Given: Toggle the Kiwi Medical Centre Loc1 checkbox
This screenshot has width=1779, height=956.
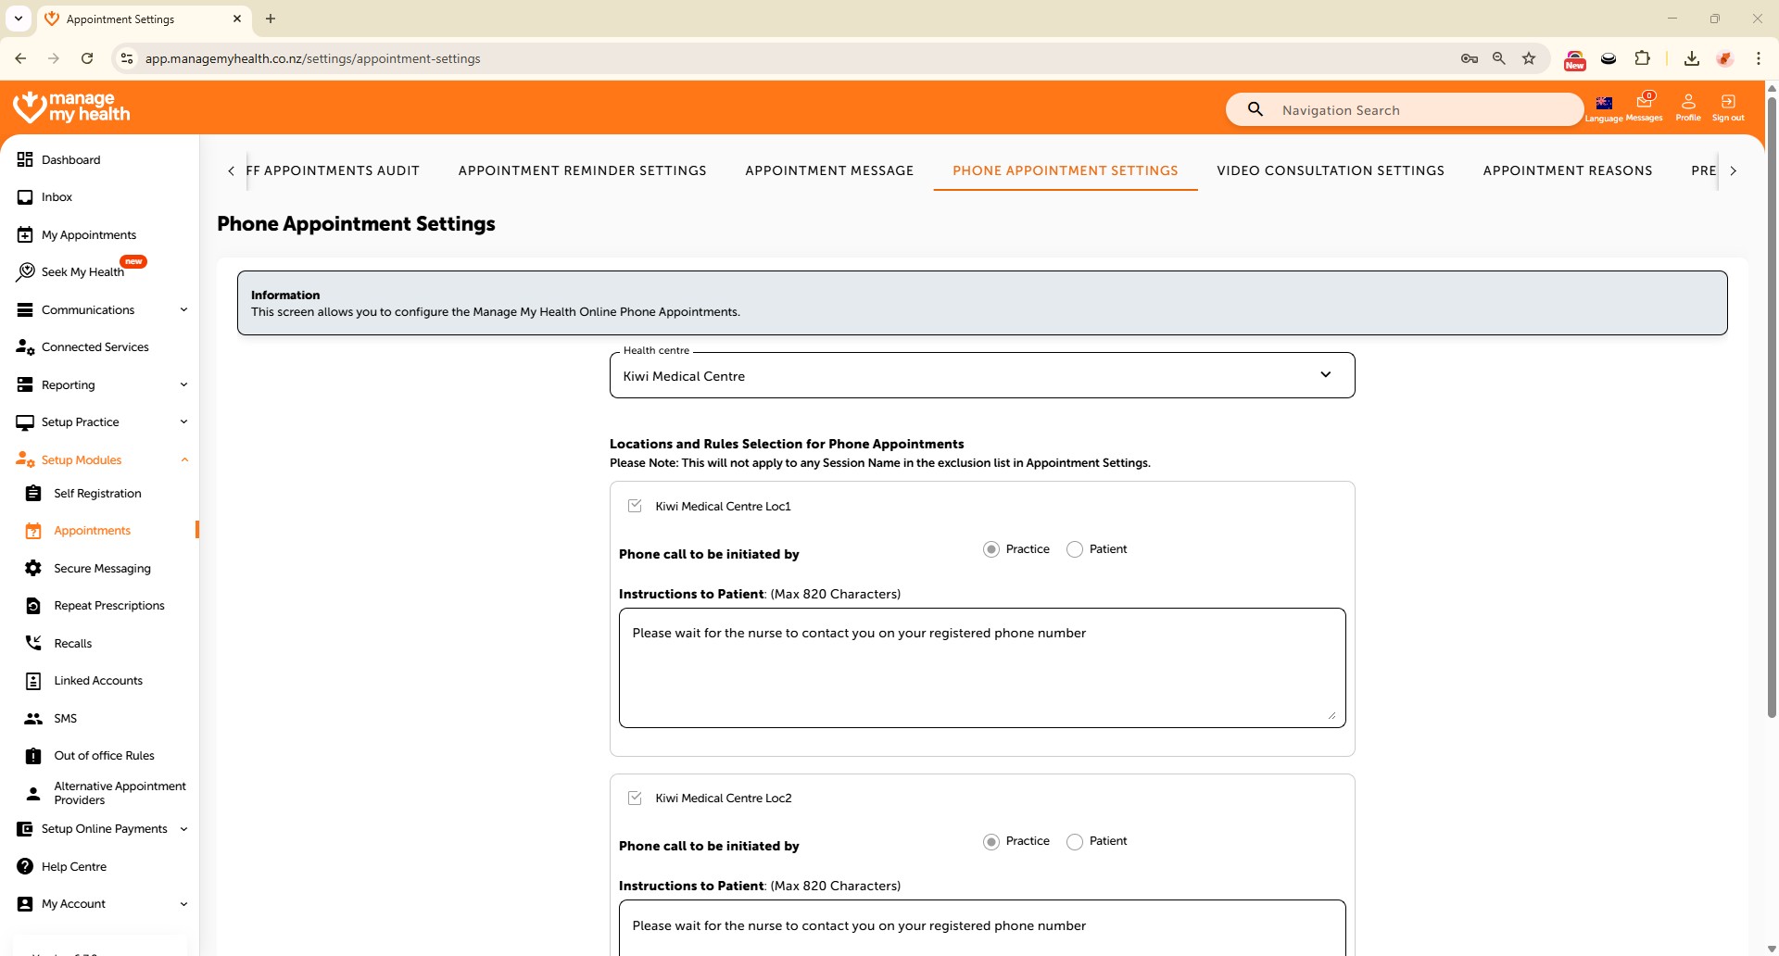Looking at the screenshot, I should 635,506.
